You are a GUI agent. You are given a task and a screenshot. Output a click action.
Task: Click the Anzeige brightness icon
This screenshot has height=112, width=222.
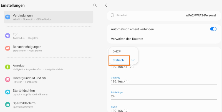[8, 67]
